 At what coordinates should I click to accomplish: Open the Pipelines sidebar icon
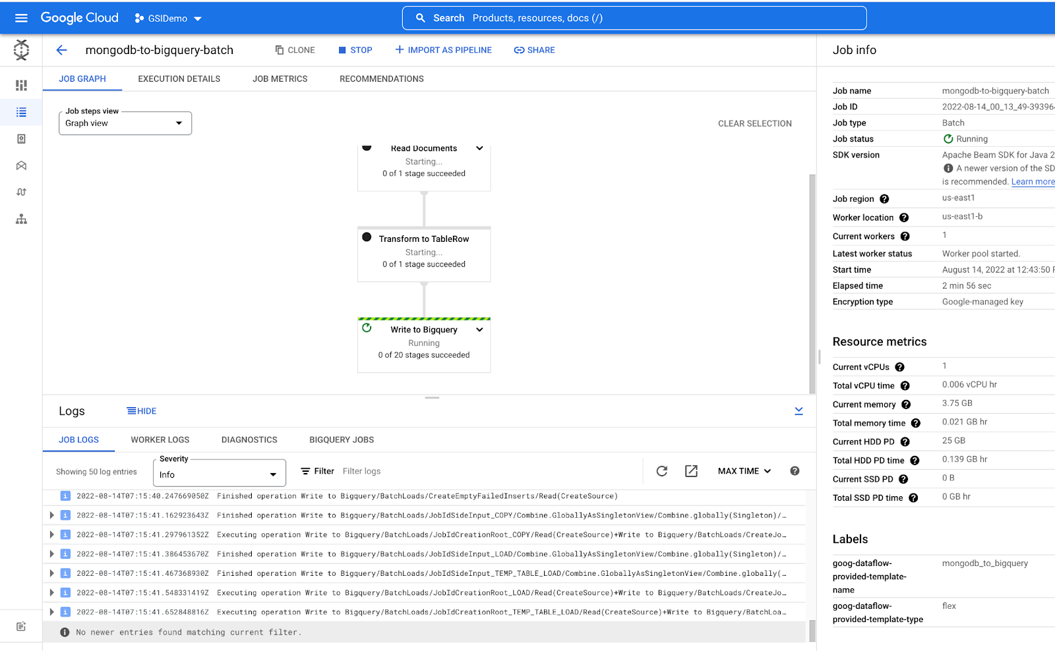click(21, 192)
